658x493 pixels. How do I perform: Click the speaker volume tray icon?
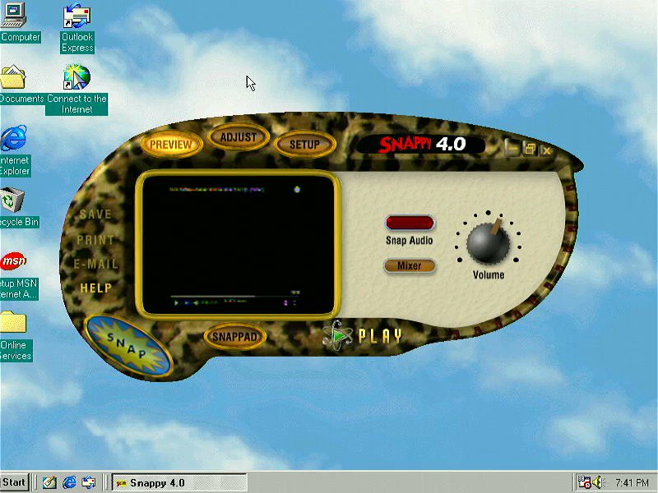coord(598,482)
